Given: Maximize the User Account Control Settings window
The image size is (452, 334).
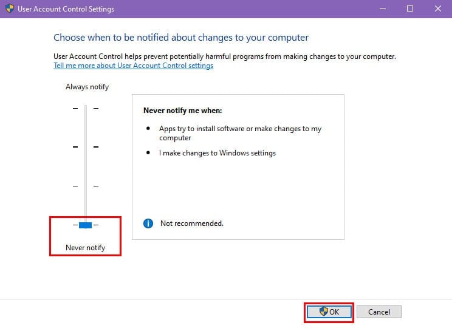Looking at the screenshot, I should [x=410, y=9].
